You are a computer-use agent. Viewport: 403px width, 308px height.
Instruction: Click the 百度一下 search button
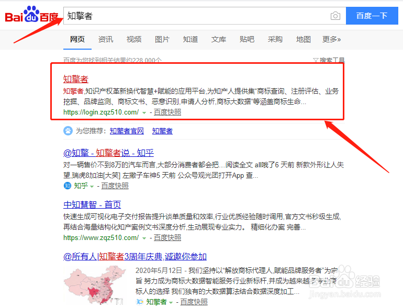coord(372,16)
